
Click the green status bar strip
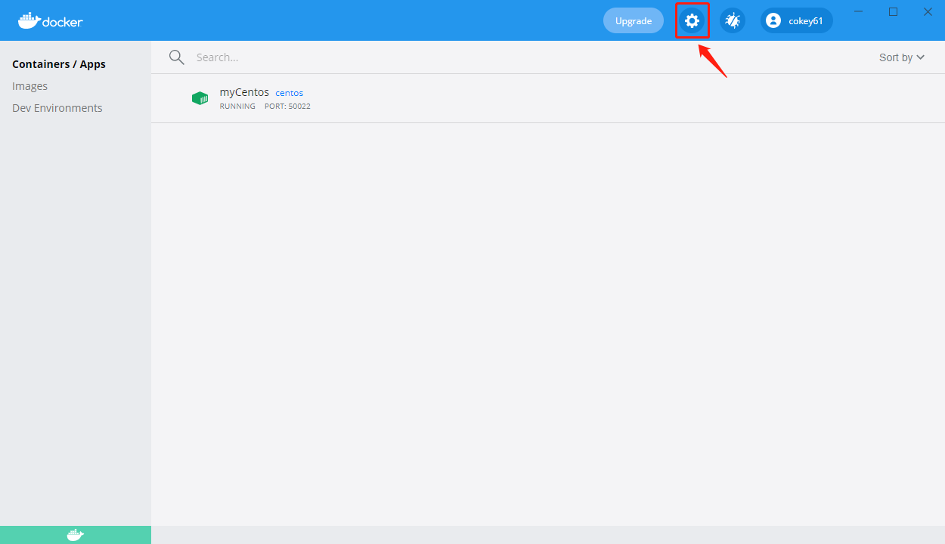76,534
